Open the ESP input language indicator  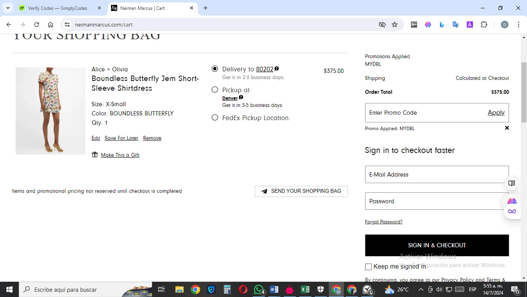tap(473, 290)
